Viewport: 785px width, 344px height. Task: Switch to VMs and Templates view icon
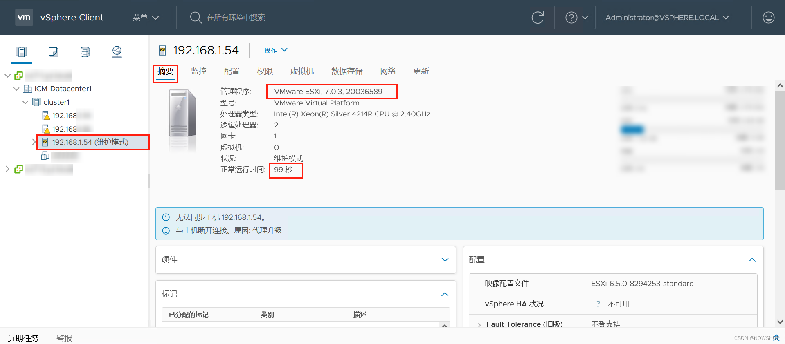[x=53, y=51]
